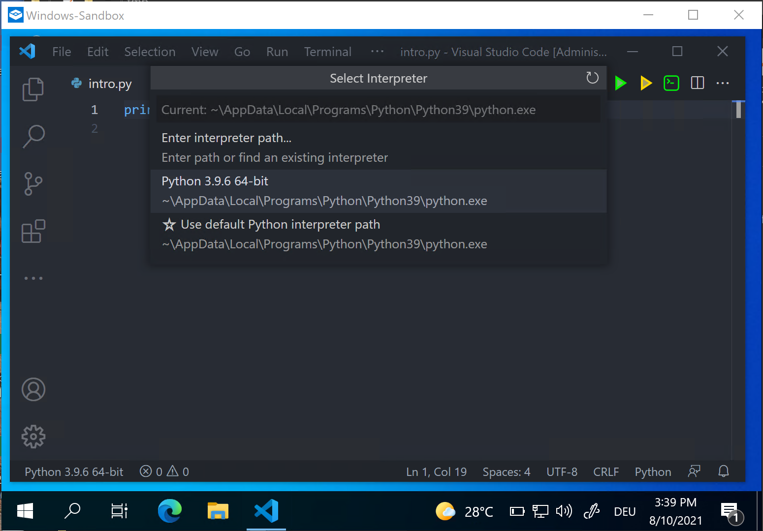Open File Explorer from taskbar
This screenshot has height=531, width=763.
[x=218, y=511]
